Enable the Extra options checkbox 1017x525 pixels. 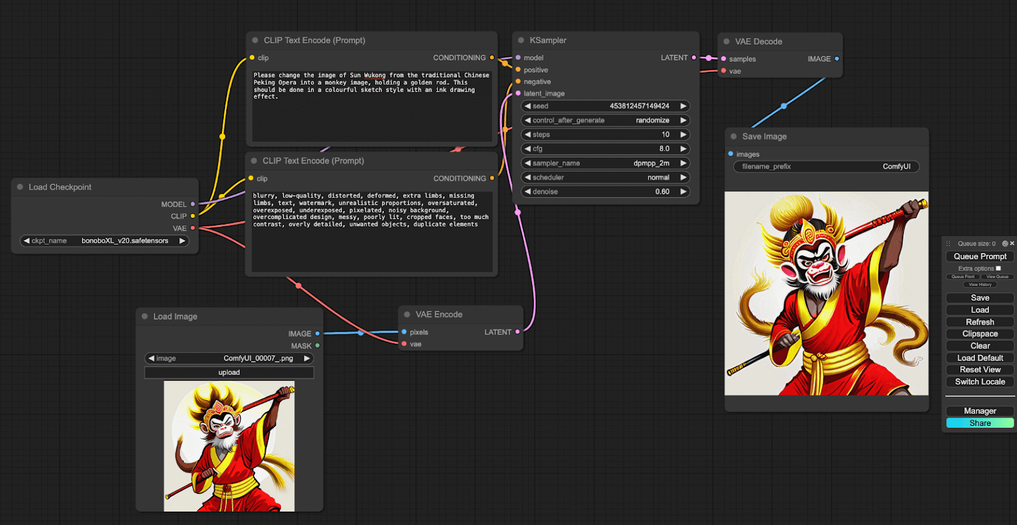click(x=998, y=268)
